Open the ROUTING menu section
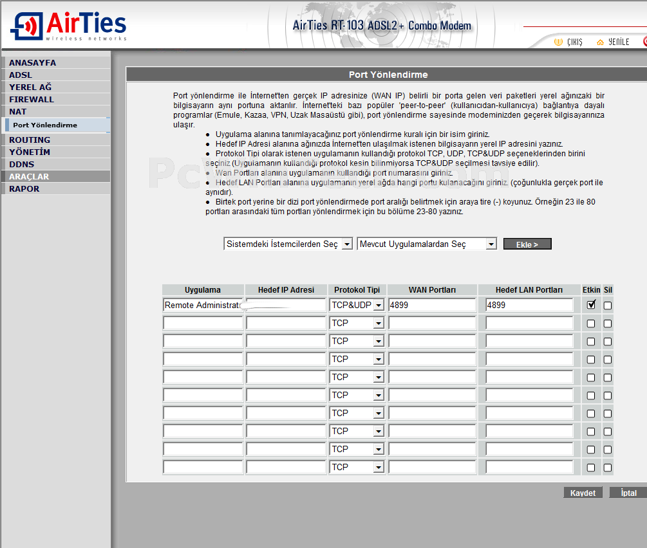 56,140
